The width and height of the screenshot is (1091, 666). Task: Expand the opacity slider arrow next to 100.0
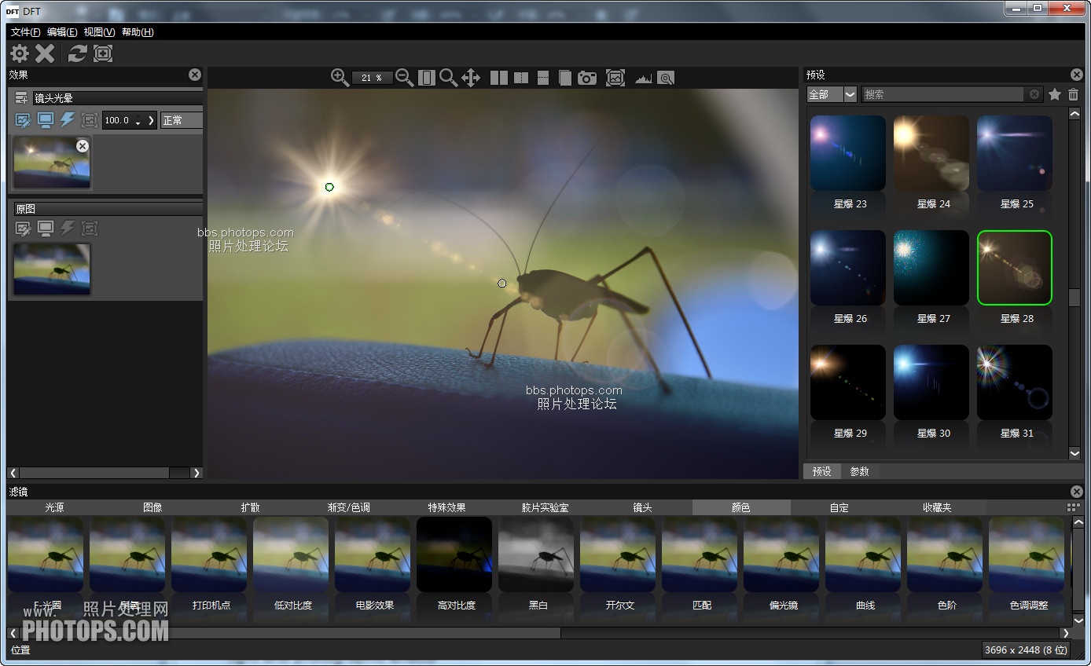pos(151,120)
